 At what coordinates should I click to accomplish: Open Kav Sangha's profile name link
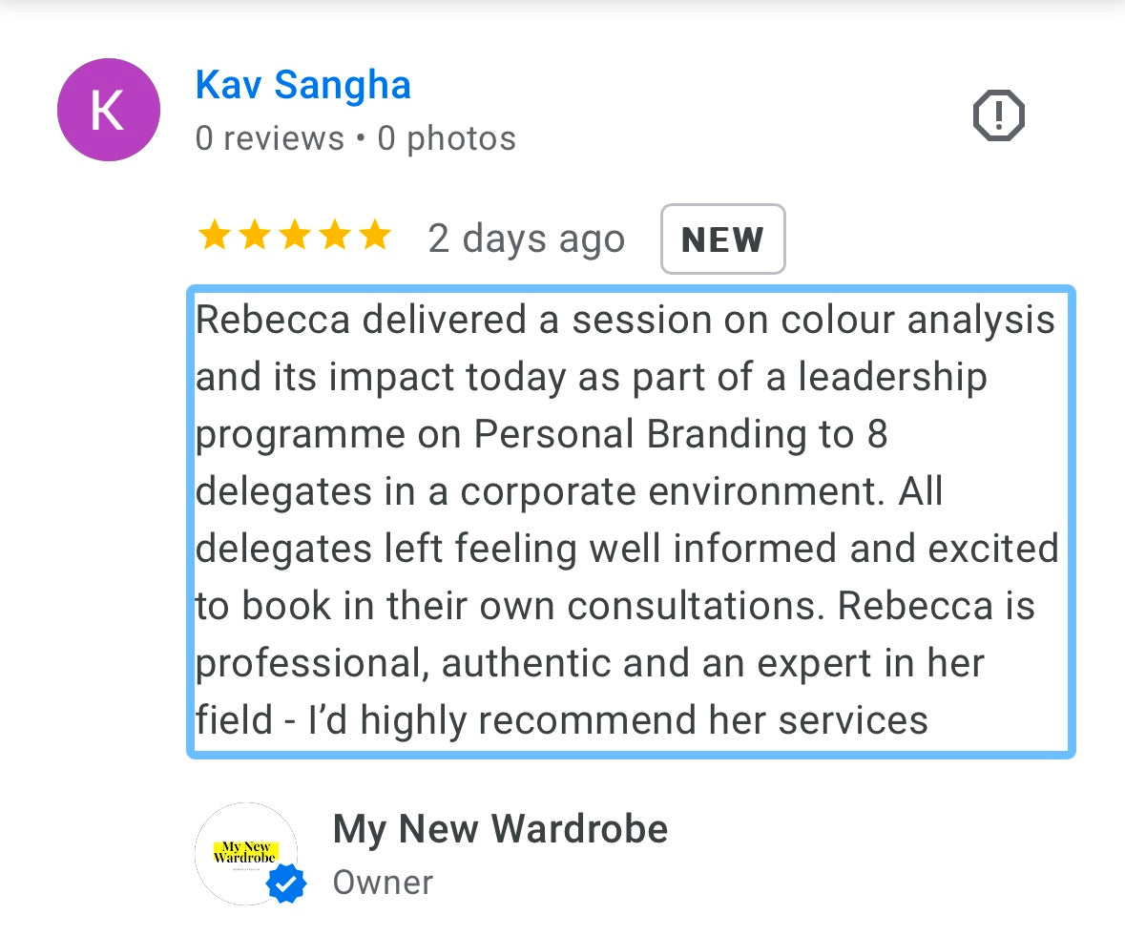point(302,85)
